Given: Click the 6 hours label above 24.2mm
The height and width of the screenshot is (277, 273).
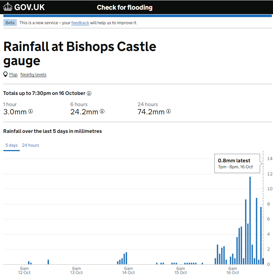Looking at the screenshot, I should (x=79, y=104).
